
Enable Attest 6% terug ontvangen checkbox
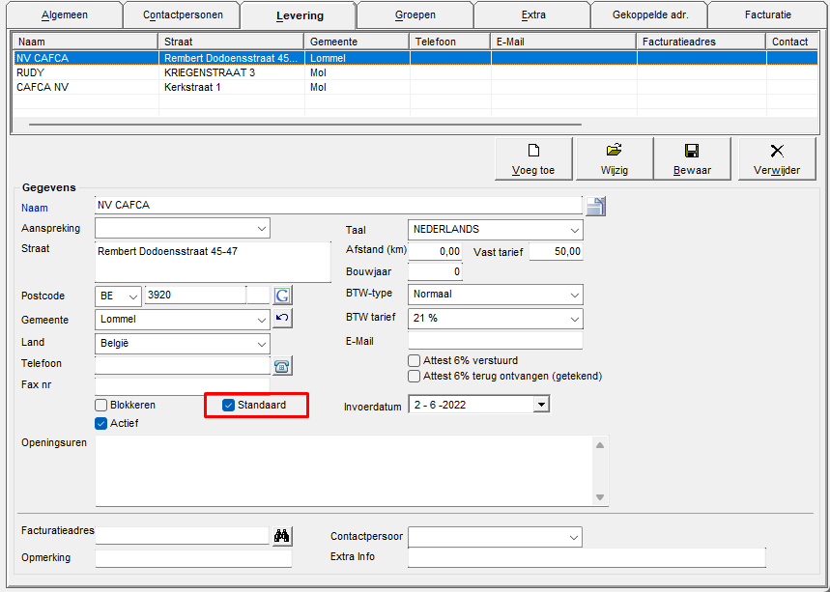coord(414,376)
